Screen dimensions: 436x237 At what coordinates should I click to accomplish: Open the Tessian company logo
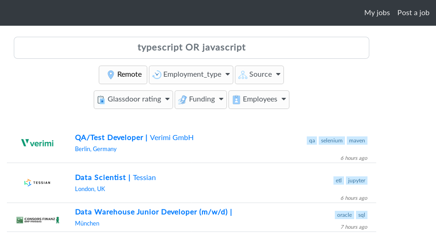(x=37, y=183)
